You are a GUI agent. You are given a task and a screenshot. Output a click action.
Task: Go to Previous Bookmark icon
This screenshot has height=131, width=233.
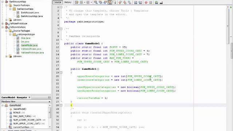(120, 3)
